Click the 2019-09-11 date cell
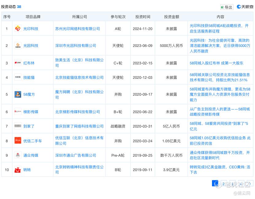 [143, 170]
